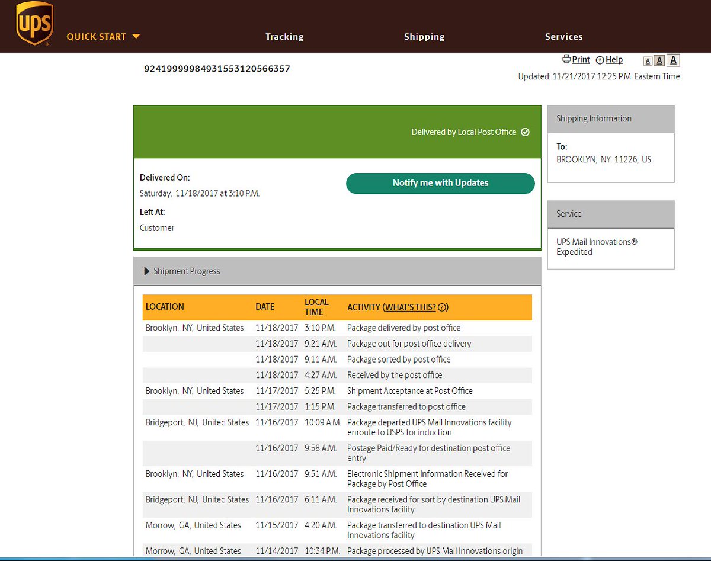Open the Tracking menu
The image size is (711, 561).
[284, 37]
